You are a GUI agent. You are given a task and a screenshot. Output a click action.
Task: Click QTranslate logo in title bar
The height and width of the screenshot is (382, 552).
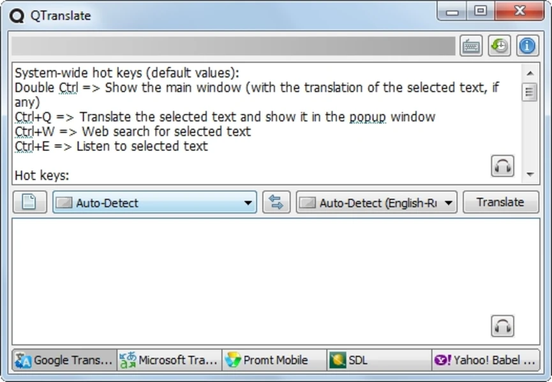coord(18,15)
